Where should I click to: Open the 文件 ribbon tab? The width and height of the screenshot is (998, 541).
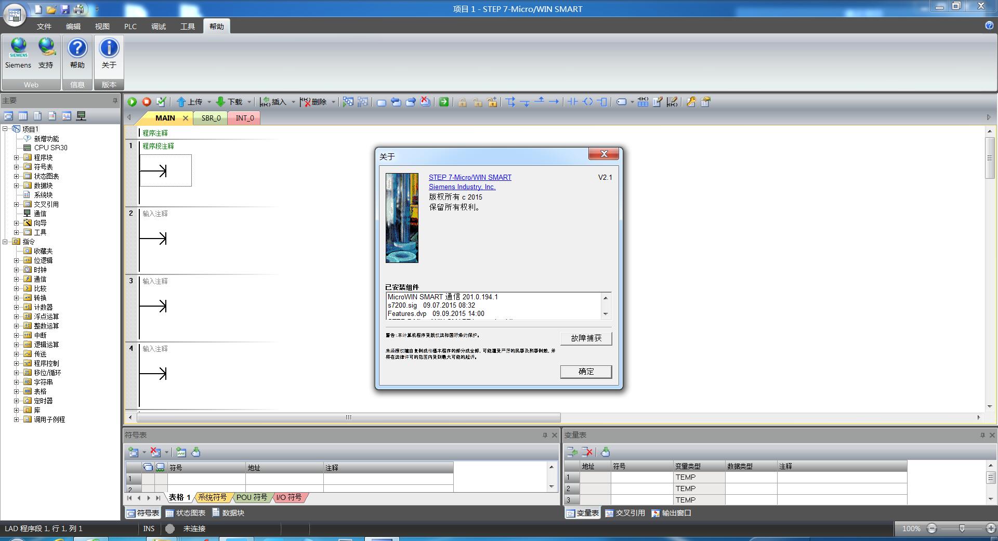coord(44,27)
